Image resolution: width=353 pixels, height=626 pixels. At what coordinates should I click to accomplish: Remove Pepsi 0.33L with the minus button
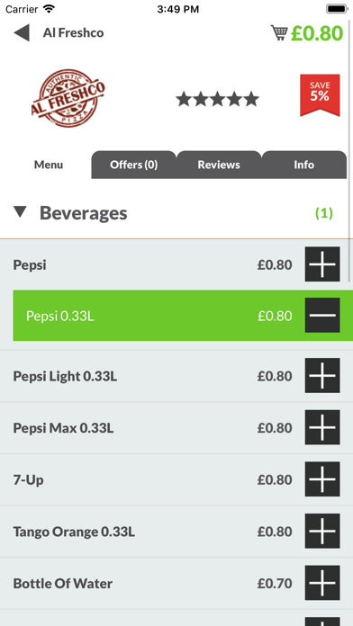tap(322, 315)
